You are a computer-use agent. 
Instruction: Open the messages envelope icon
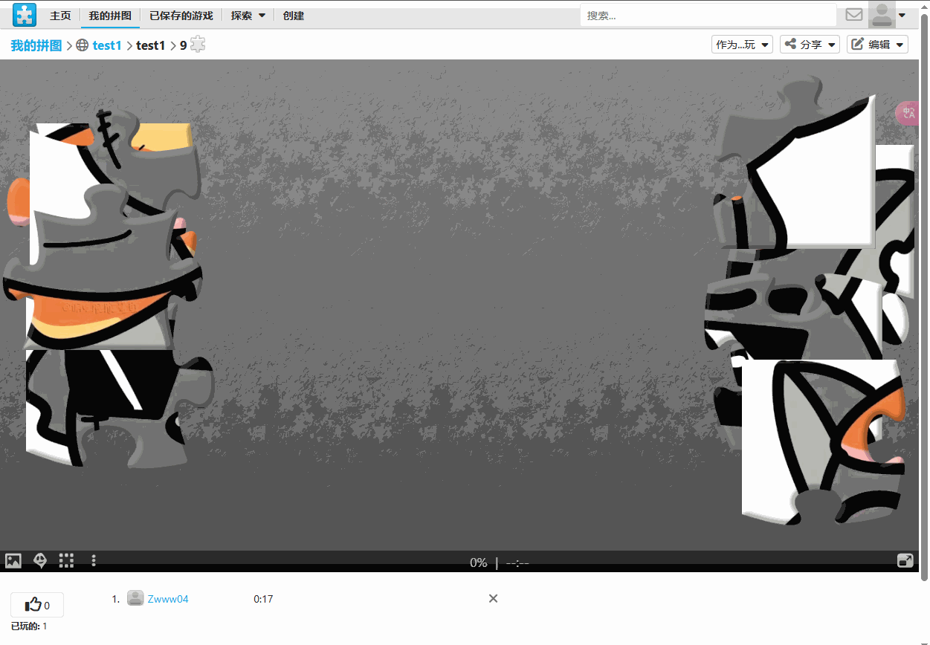pos(854,15)
